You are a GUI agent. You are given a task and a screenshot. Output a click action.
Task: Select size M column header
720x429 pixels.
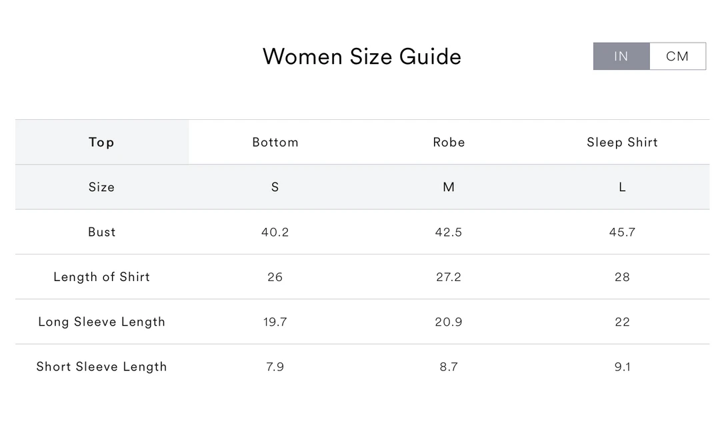tap(449, 187)
